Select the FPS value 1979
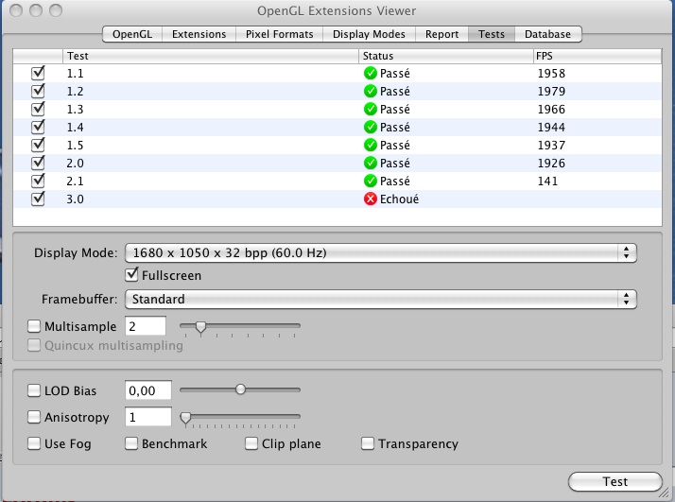 tap(551, 92)
